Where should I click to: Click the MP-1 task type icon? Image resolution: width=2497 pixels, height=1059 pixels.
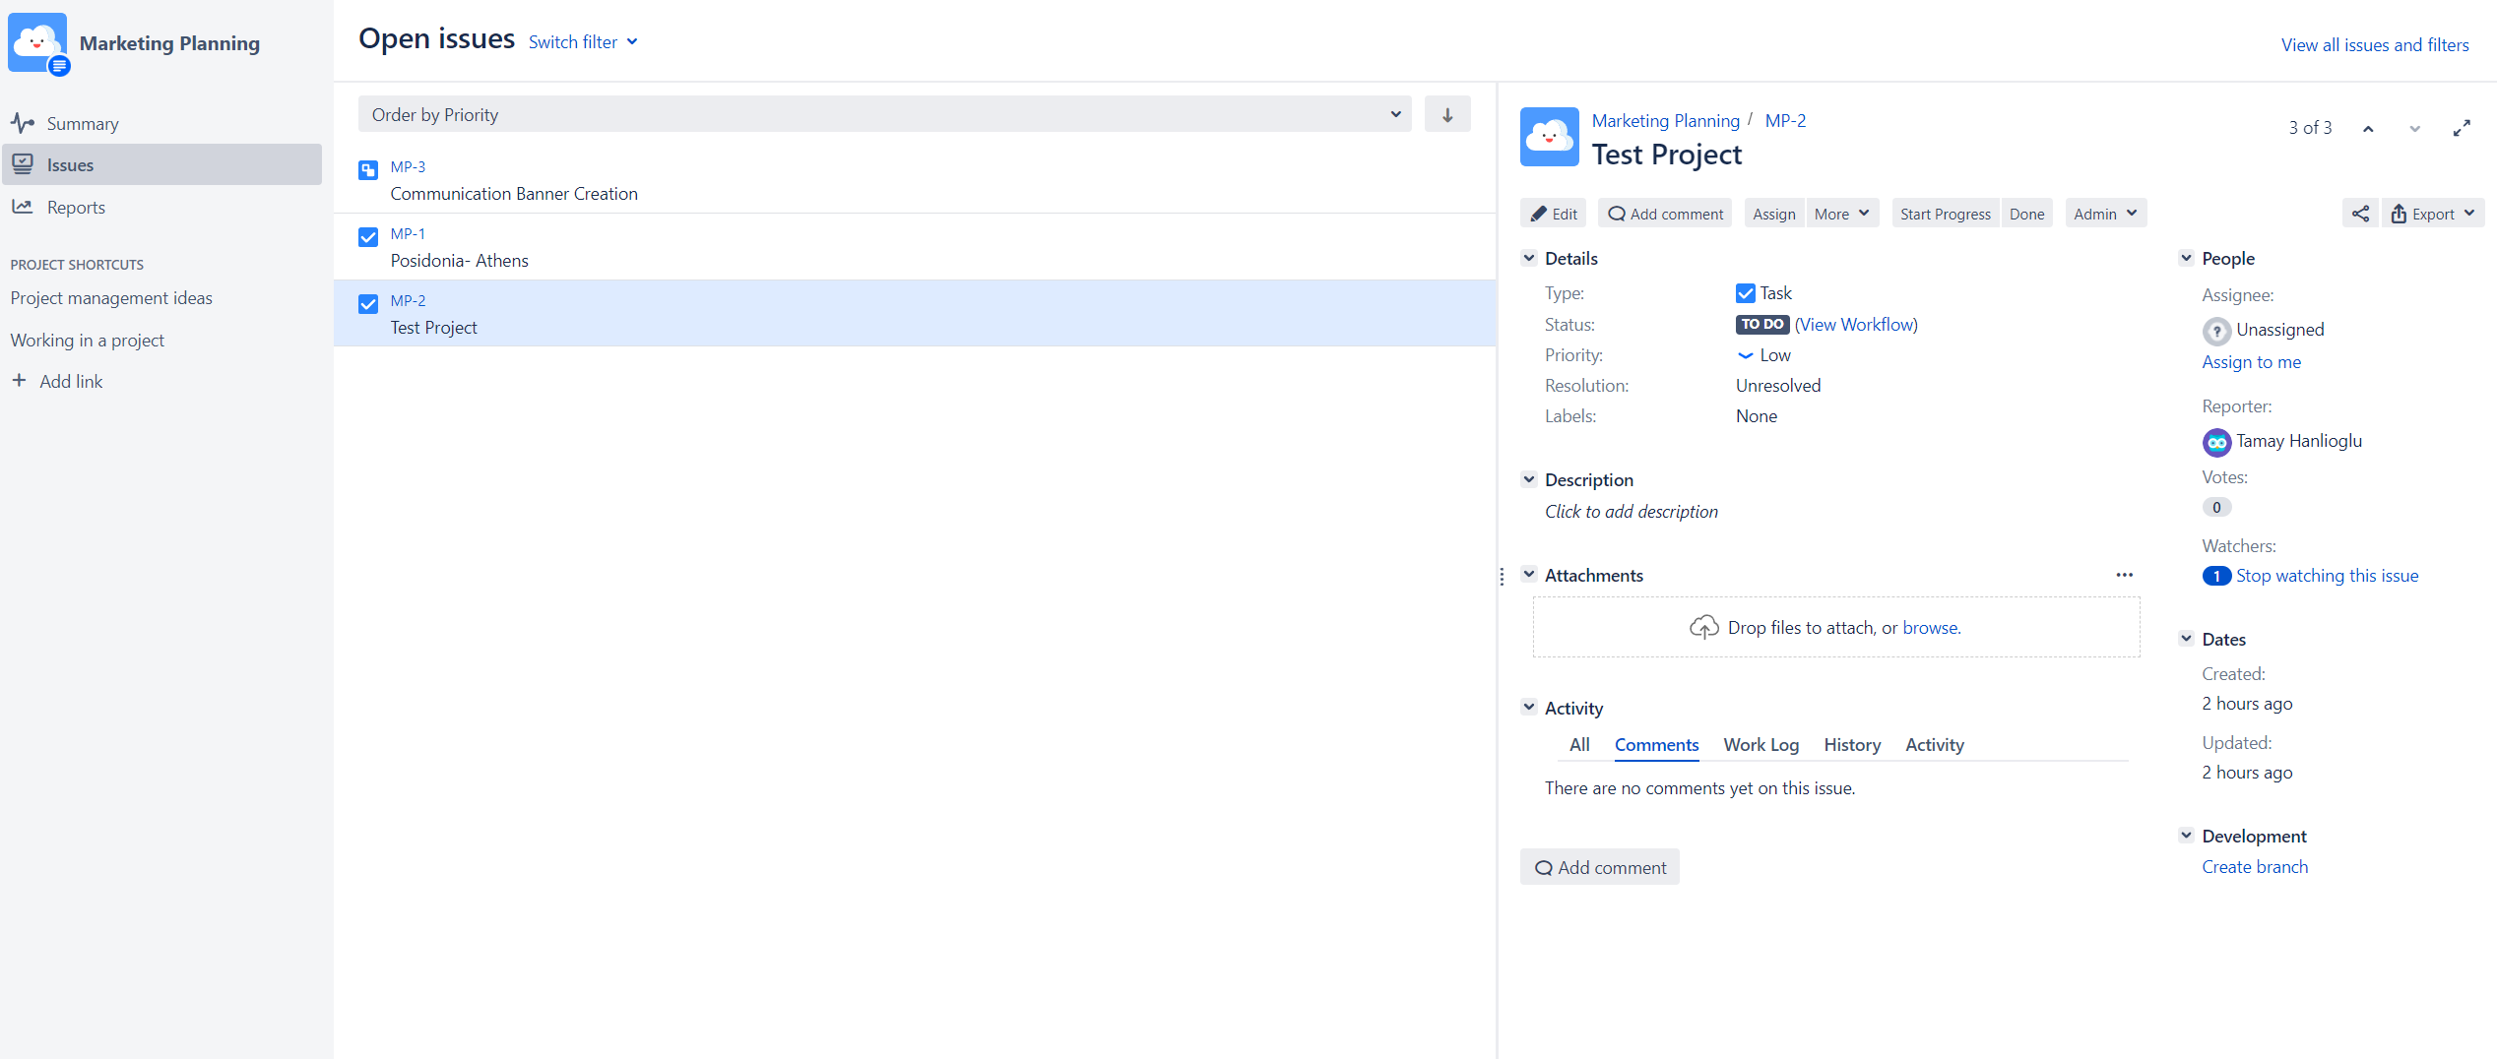[x=368, y=237]
